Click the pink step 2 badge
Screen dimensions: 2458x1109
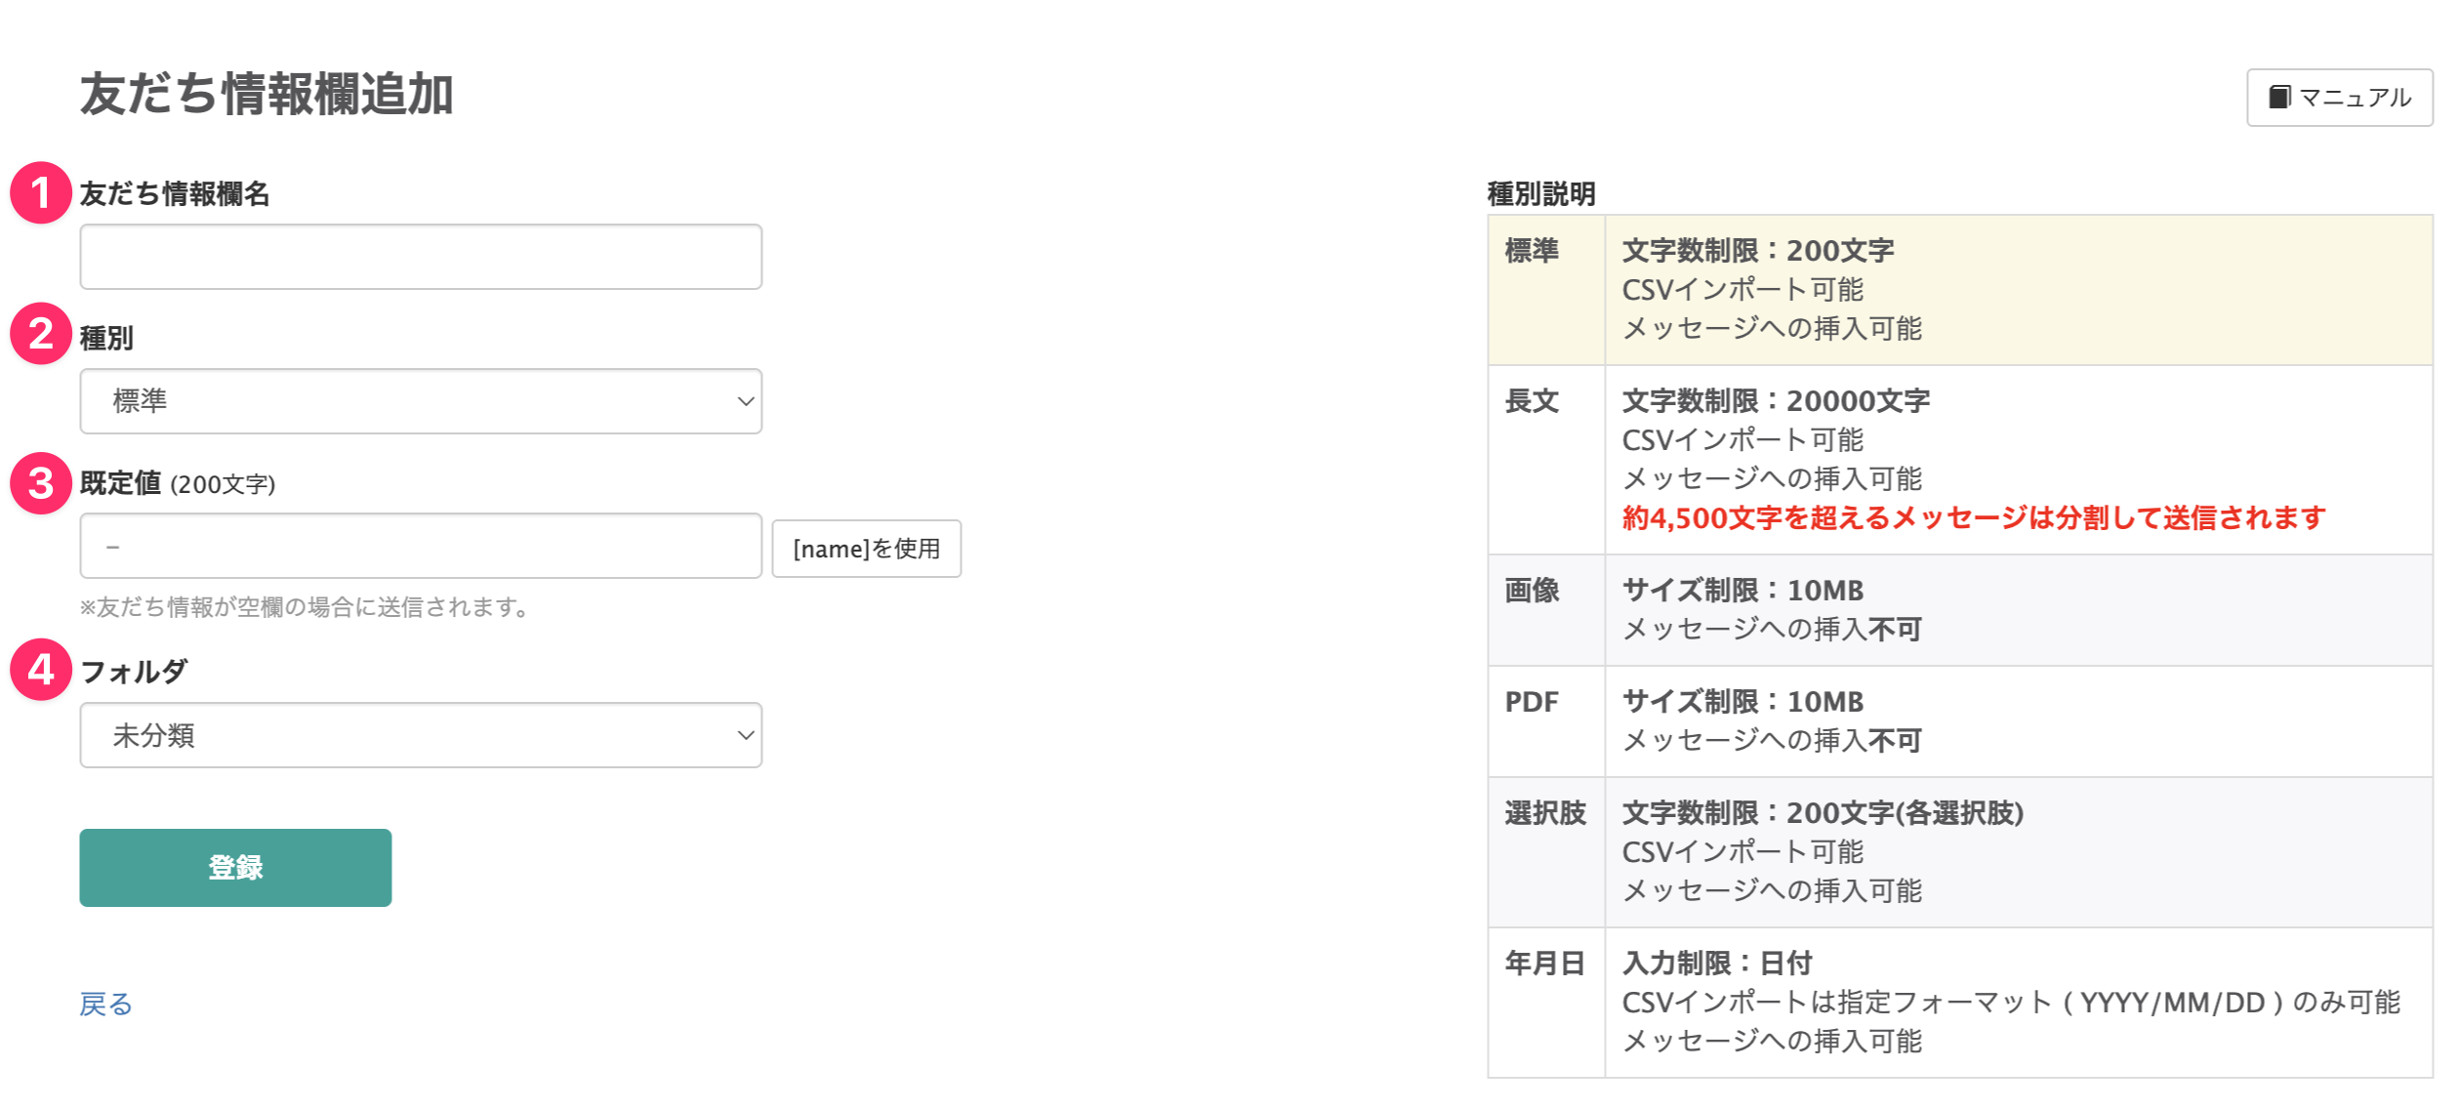(41, 334)
